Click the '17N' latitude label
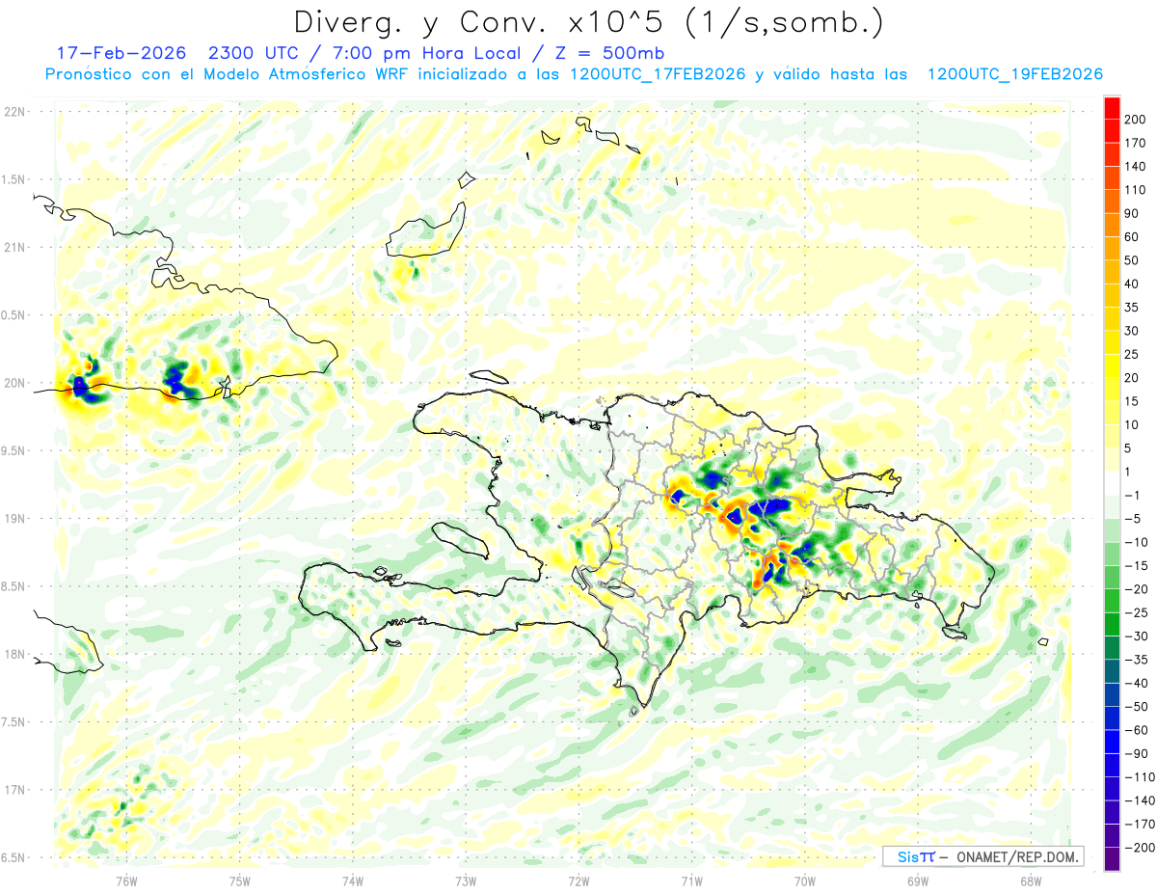Viewport: 1157px width, 894px height. pyautogui.click(x=13, y=790)
